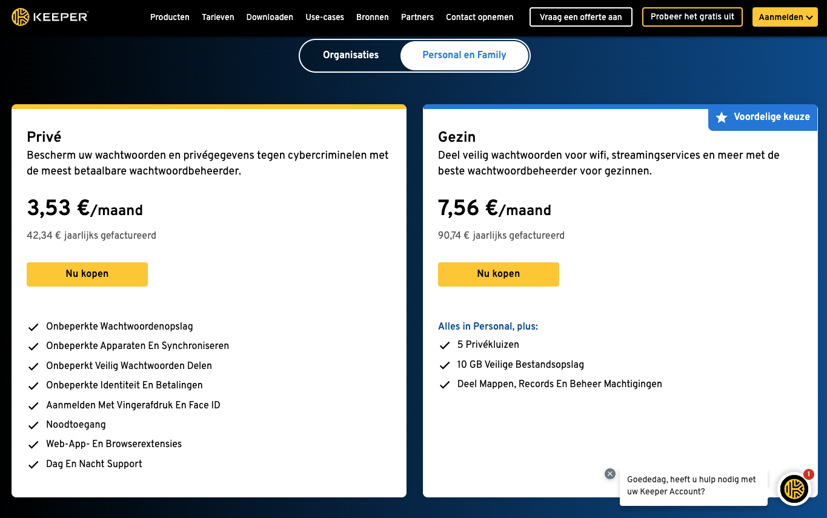This screenshot has width=827, height=518.
Task: Click Alles in Personal, plus: heading
Action: point(488,327)
